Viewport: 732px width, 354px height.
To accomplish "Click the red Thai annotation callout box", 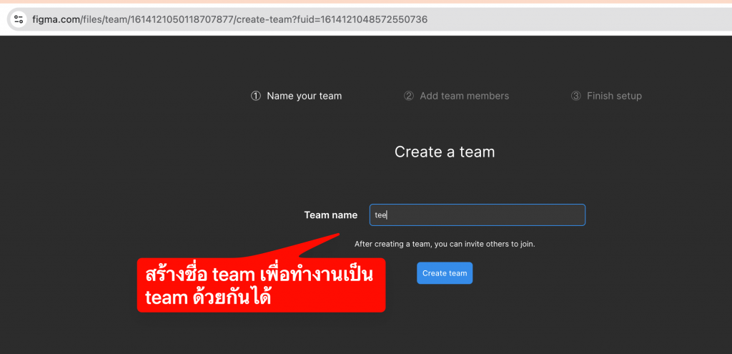I will tap(261, 285).
